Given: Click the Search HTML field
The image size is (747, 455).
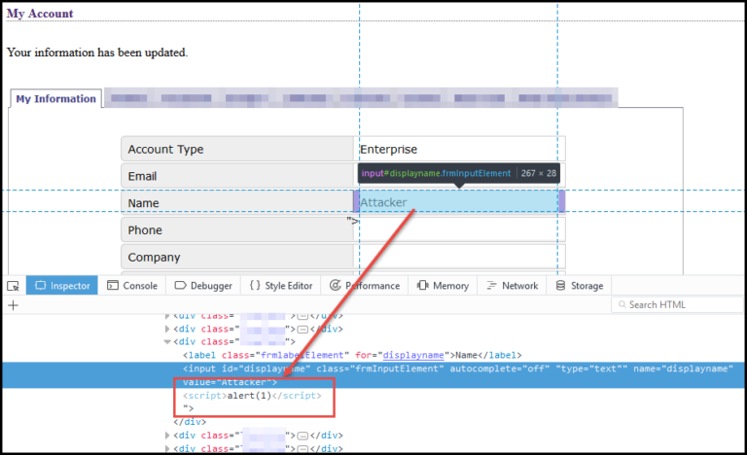Looking at the screenshot, I should [679, 304].
